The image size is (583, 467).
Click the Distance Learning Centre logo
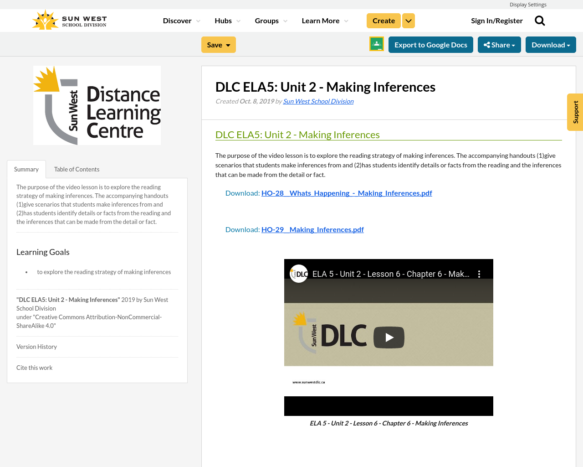coord(97,105)
